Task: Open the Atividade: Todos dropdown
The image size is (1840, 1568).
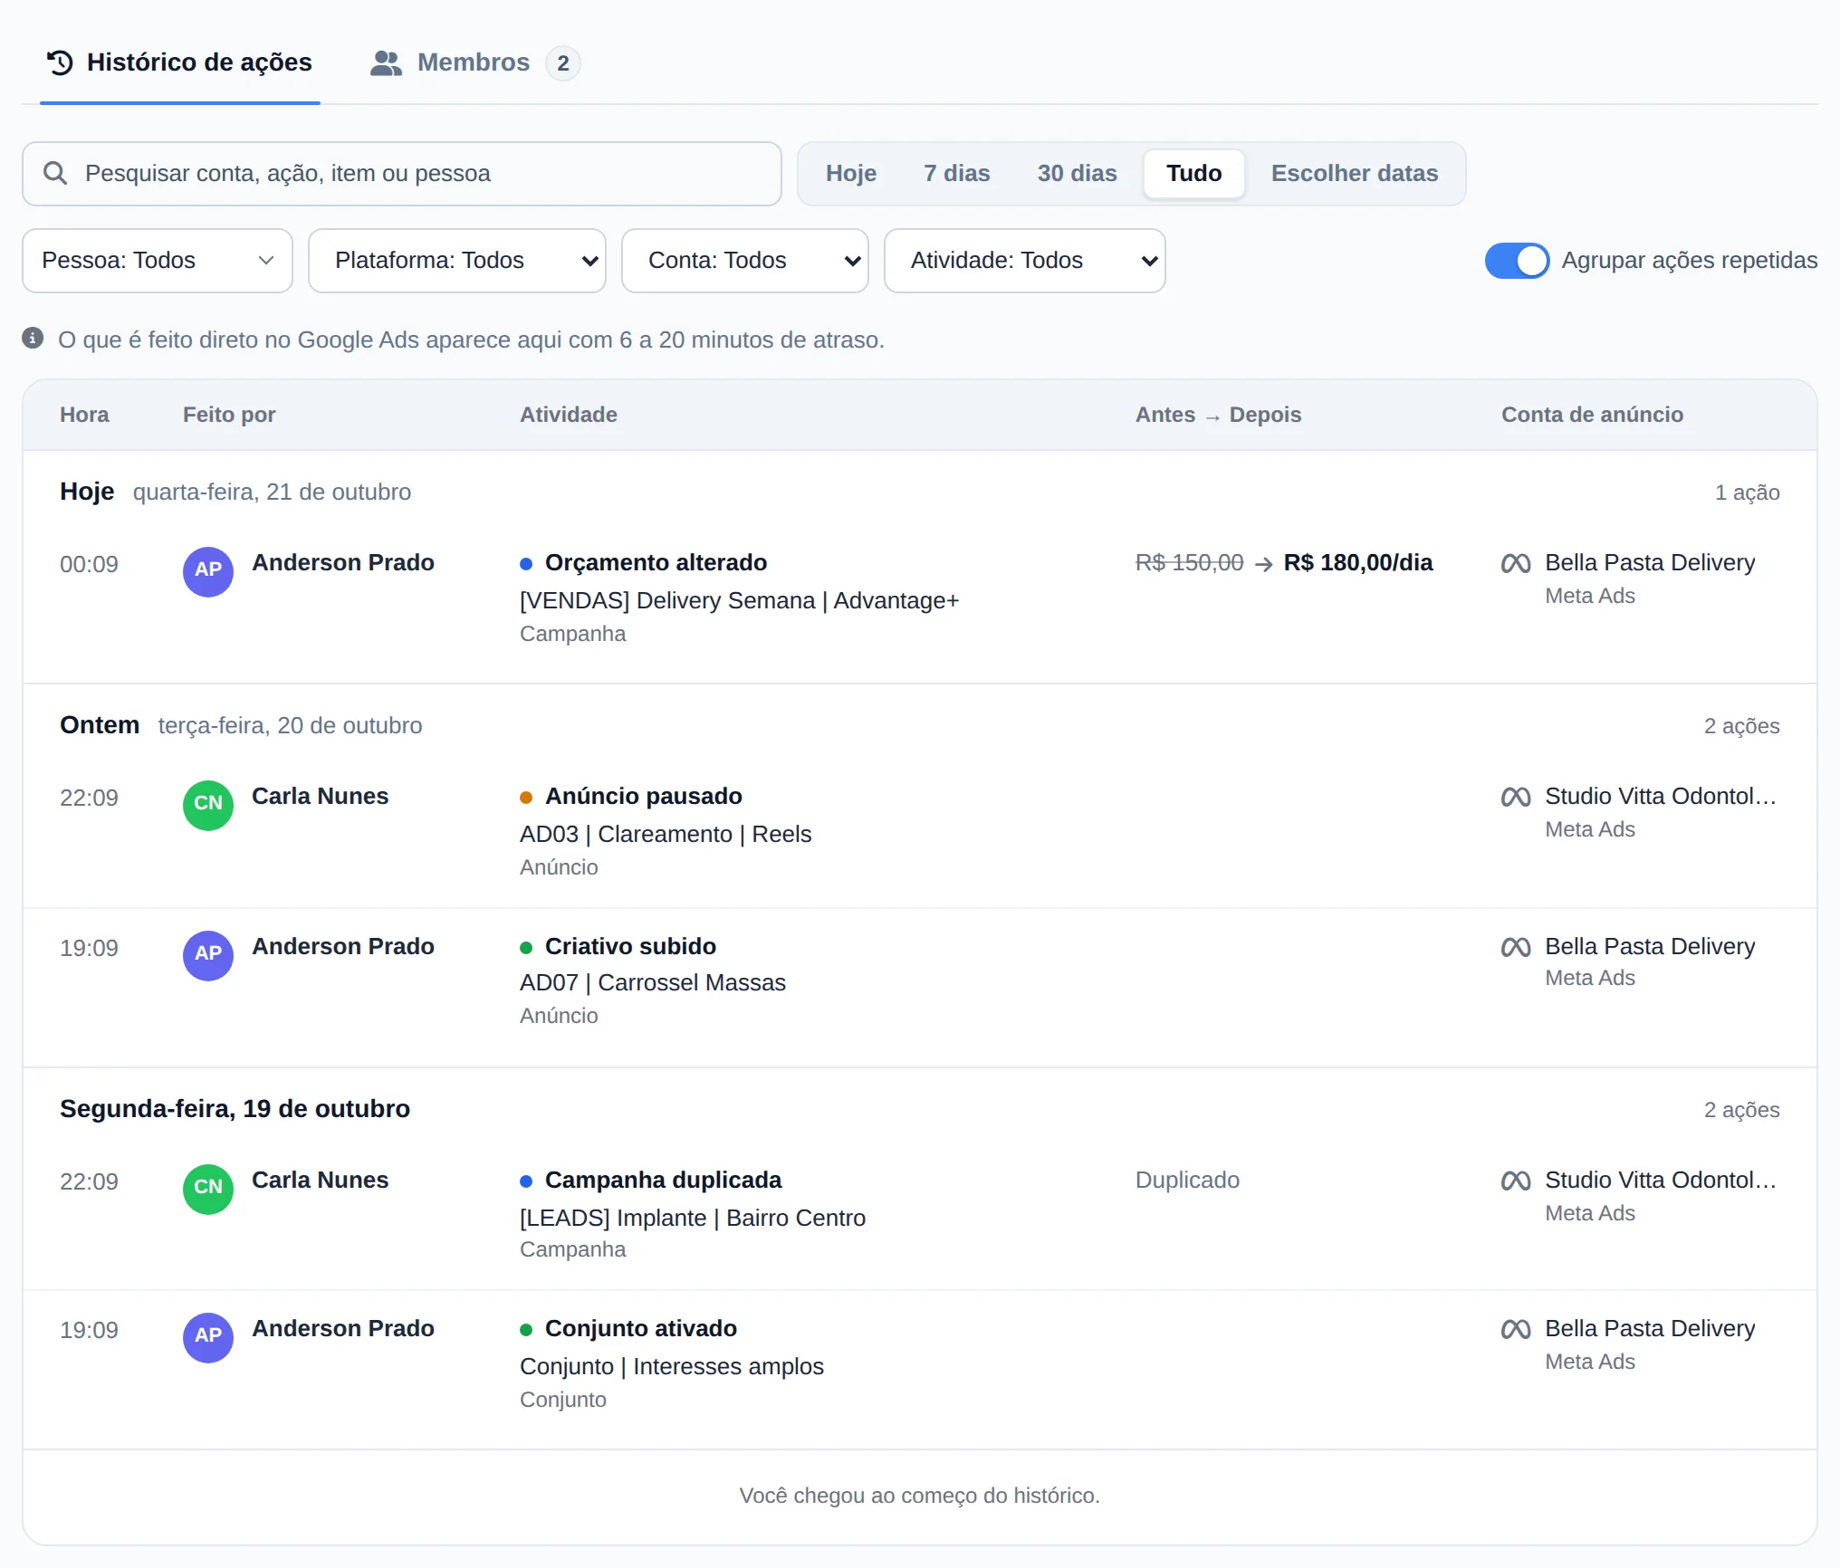Action: 1025,261
